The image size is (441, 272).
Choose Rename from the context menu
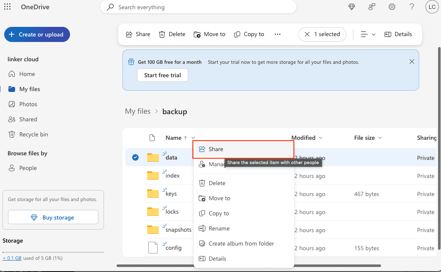pos(219,228)
